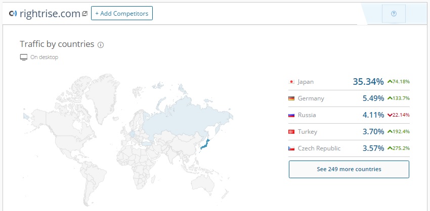The width and height of the screenshot is (430, 211).
Task: Click the Japan flag icon
Action: click(291, 82)
